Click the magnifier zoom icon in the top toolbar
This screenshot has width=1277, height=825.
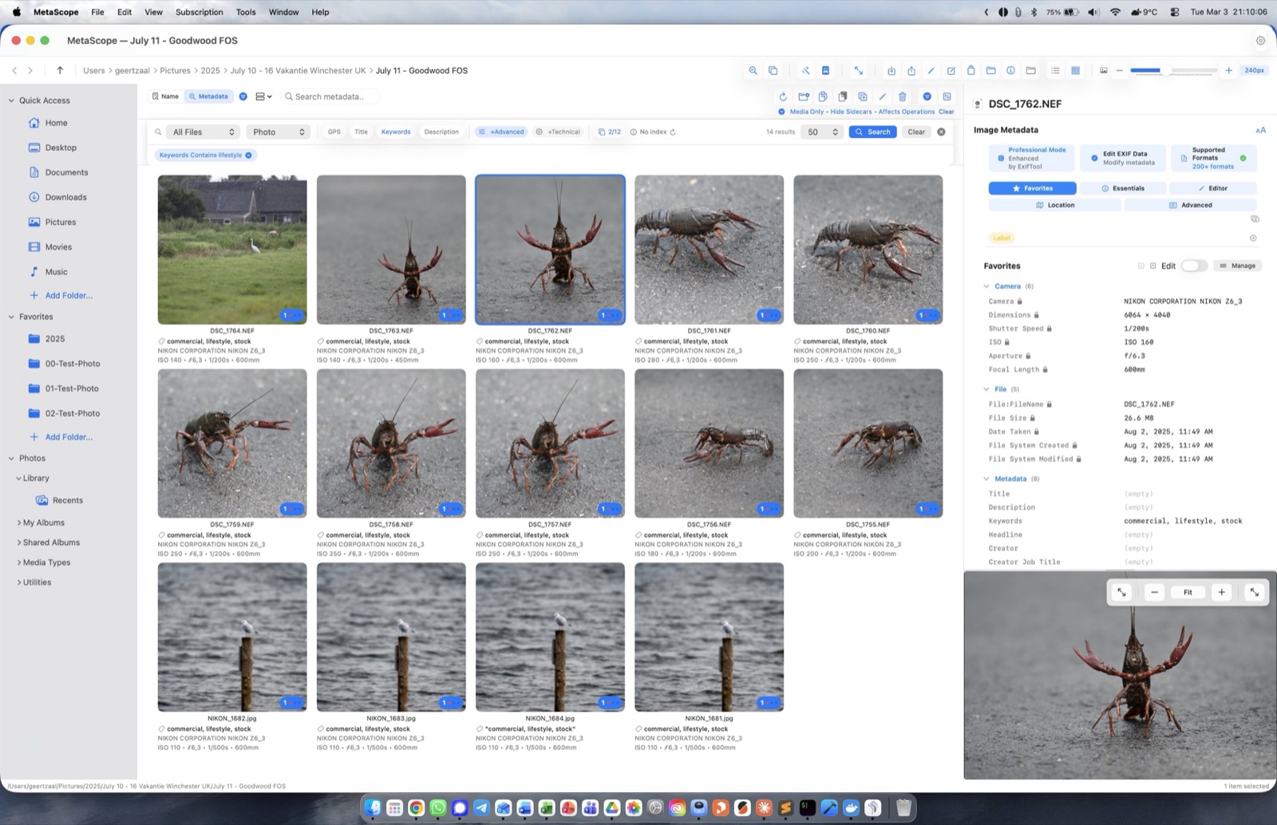coord(753,70)
